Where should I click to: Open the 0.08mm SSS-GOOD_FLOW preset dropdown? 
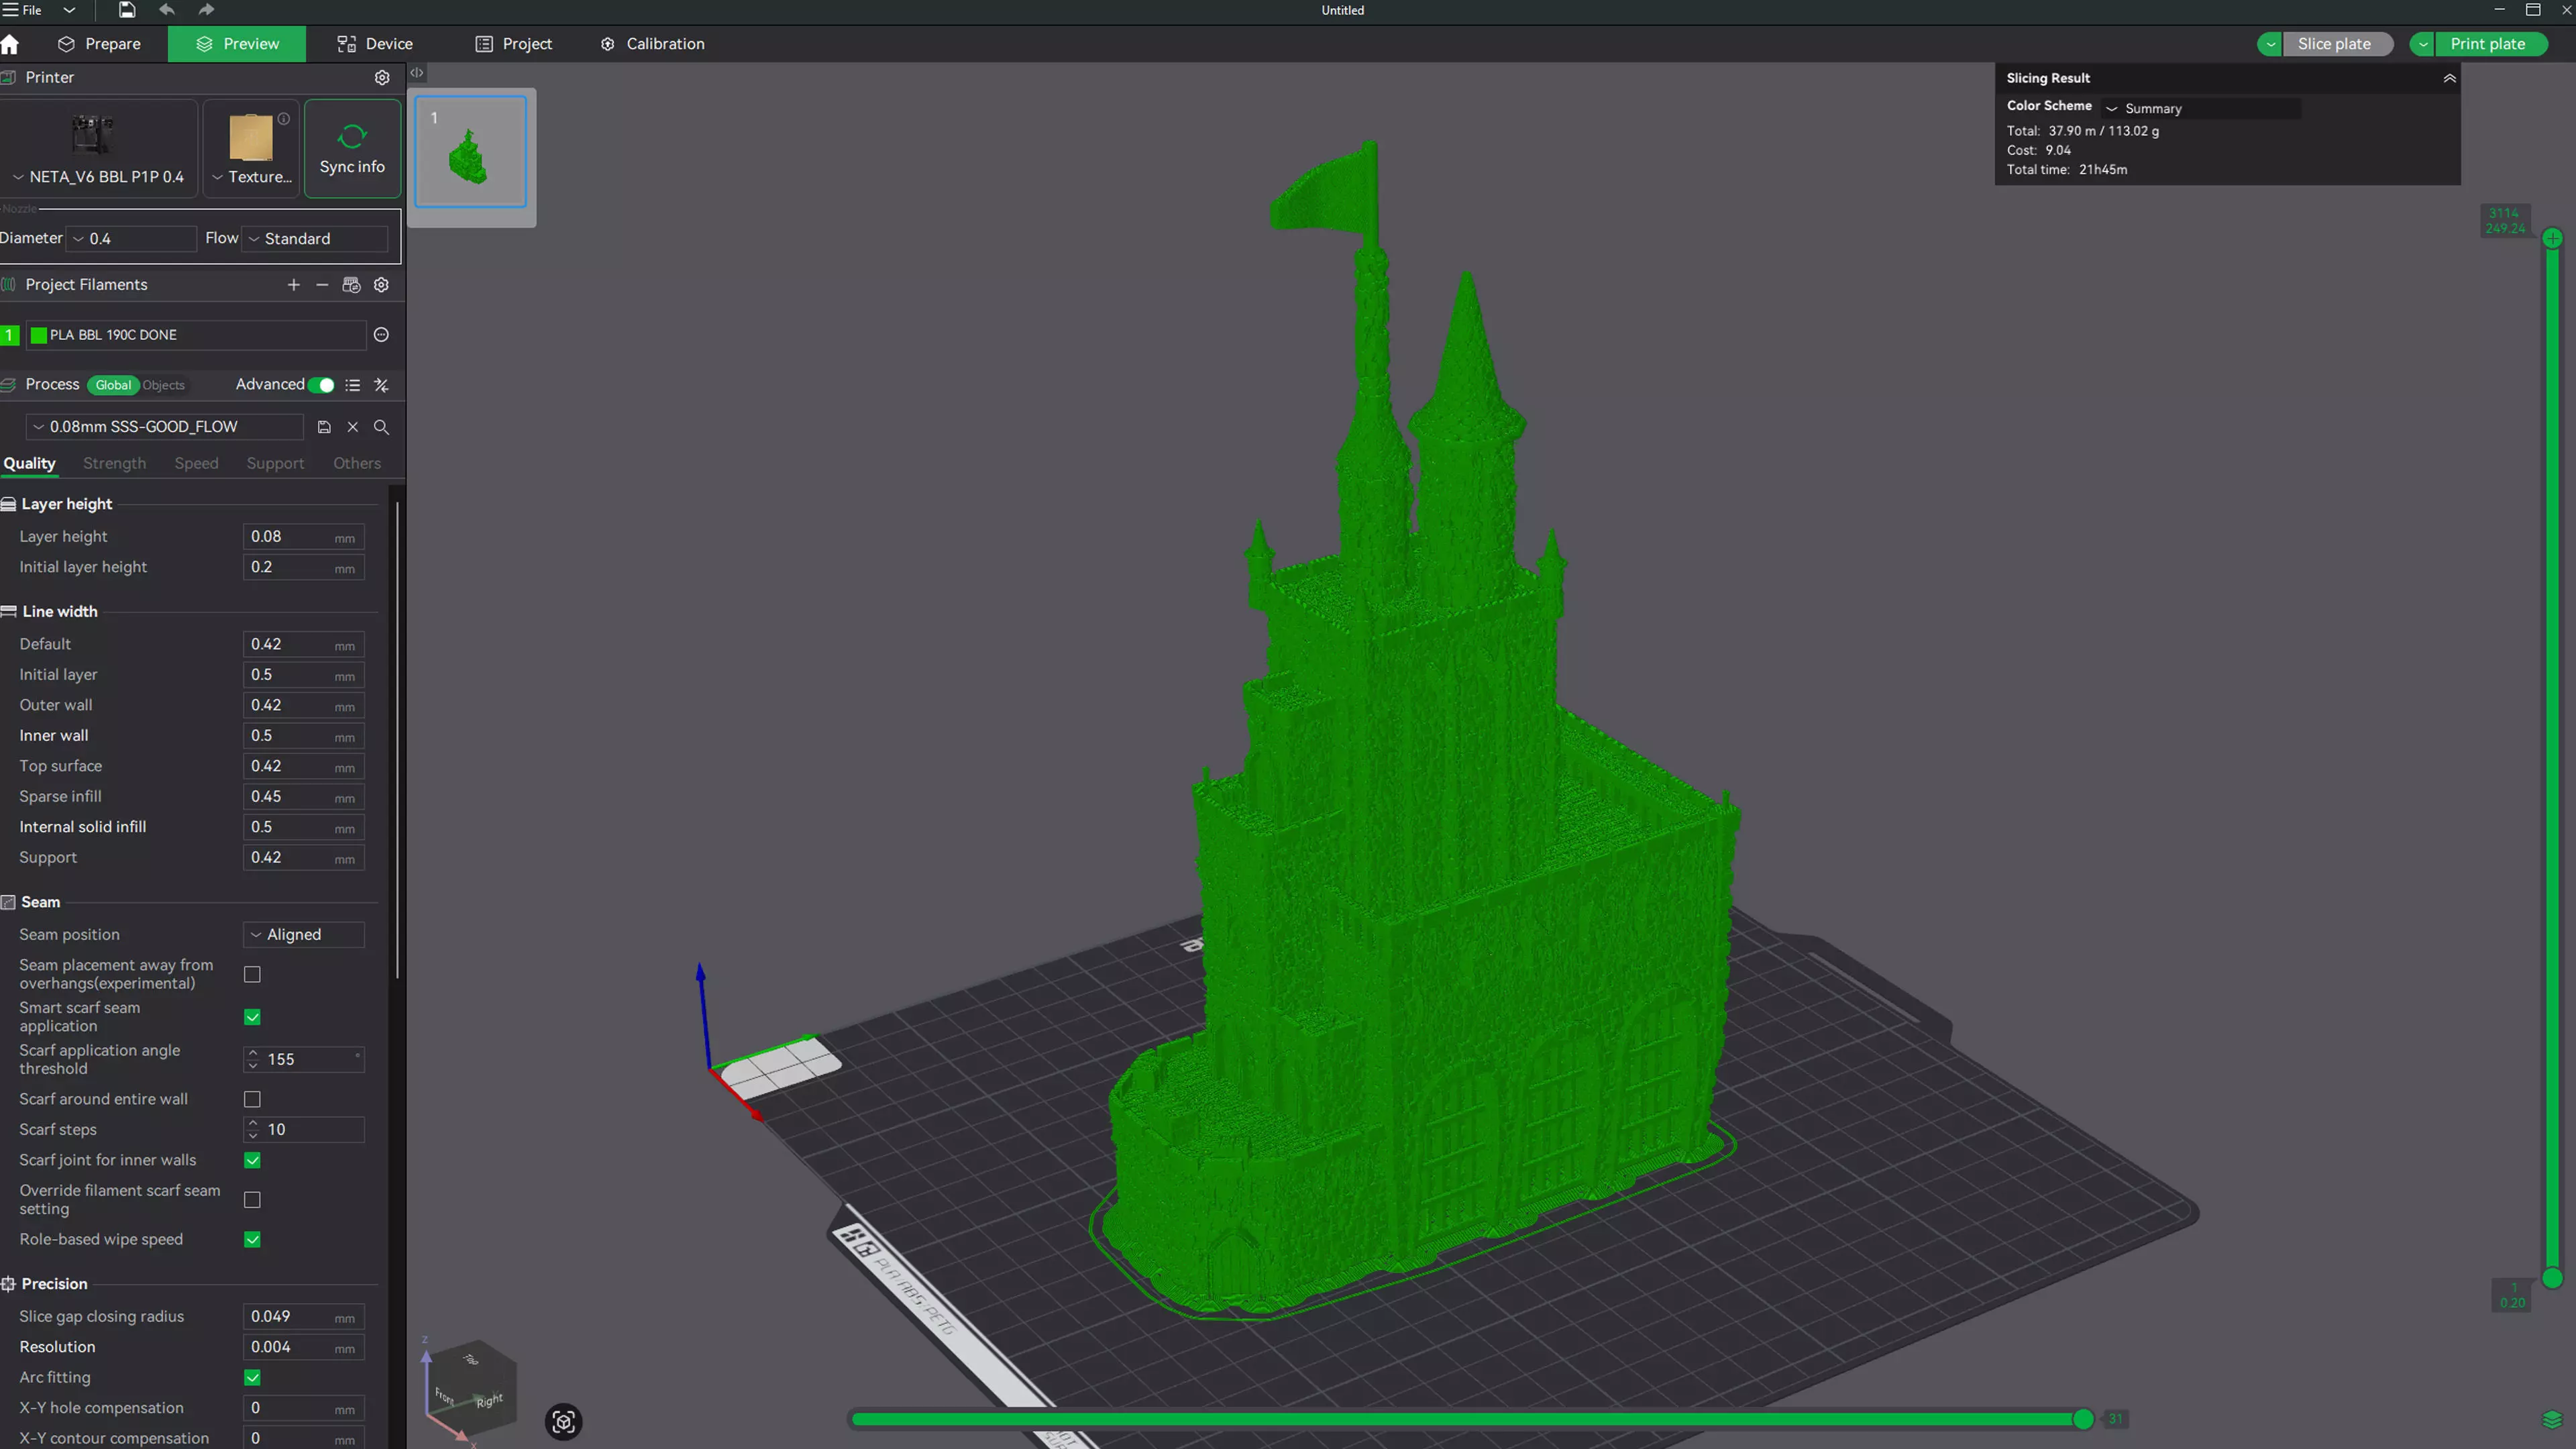[x=165, y=427]
